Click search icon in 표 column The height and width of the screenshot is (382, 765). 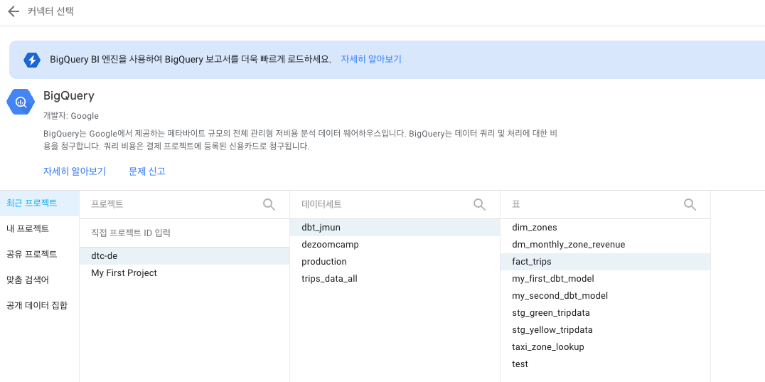click(x=690, y=204)
